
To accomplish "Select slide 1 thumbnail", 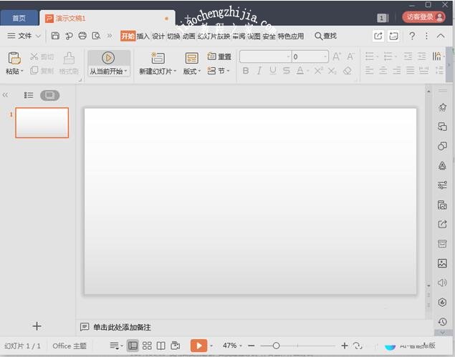I will pyautogui.click(x=42, y=122).
